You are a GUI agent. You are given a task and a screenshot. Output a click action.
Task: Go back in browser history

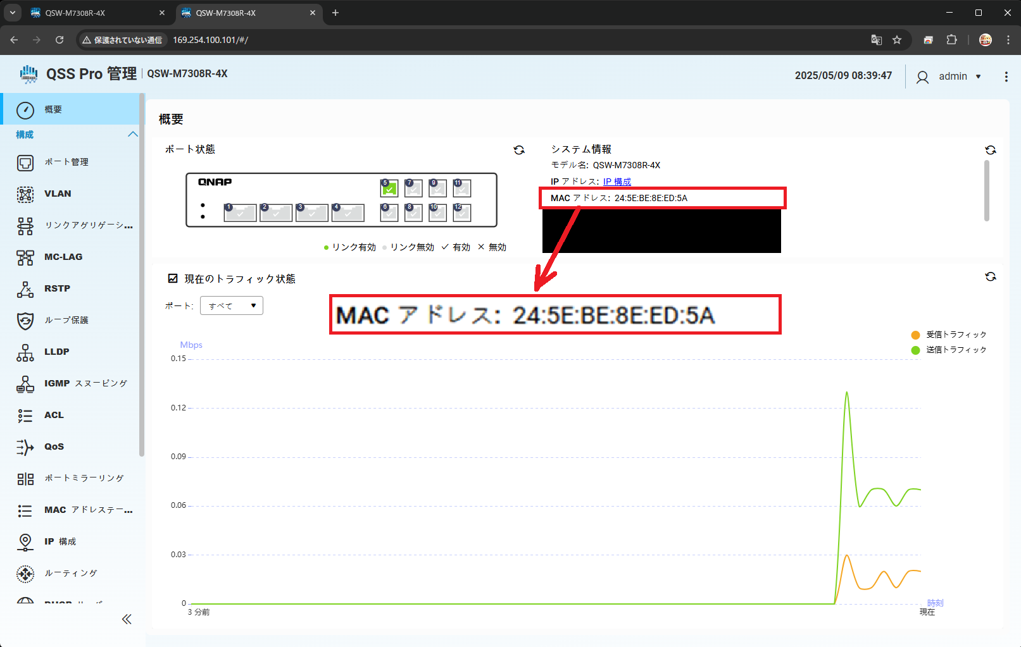pyautogui.click(x=14, y=40)
